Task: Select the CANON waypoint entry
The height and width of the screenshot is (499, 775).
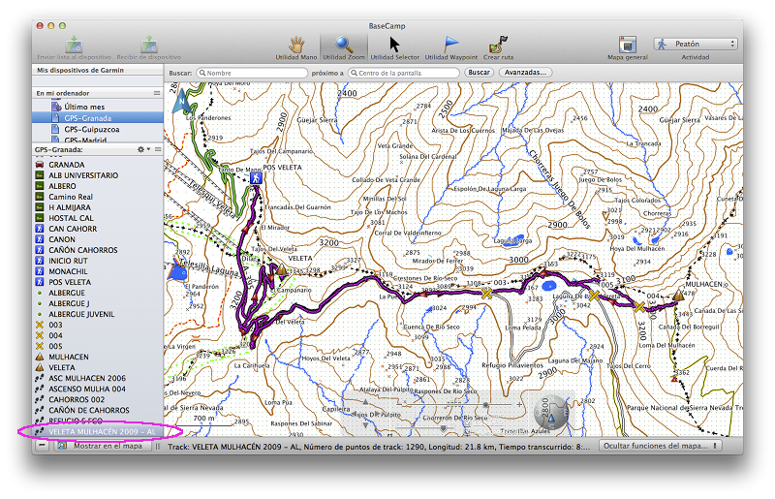Action: coord(98,239)
